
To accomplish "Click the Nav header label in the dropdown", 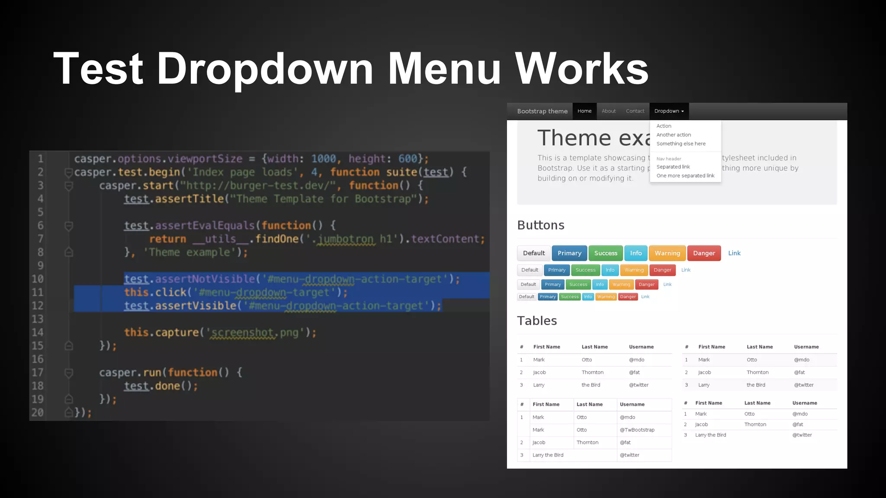I will 668,159.
